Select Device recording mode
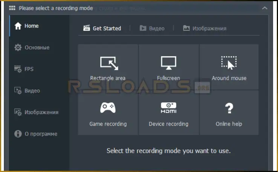This screenshot has width=278, height=172. click(x=169, y=113)
